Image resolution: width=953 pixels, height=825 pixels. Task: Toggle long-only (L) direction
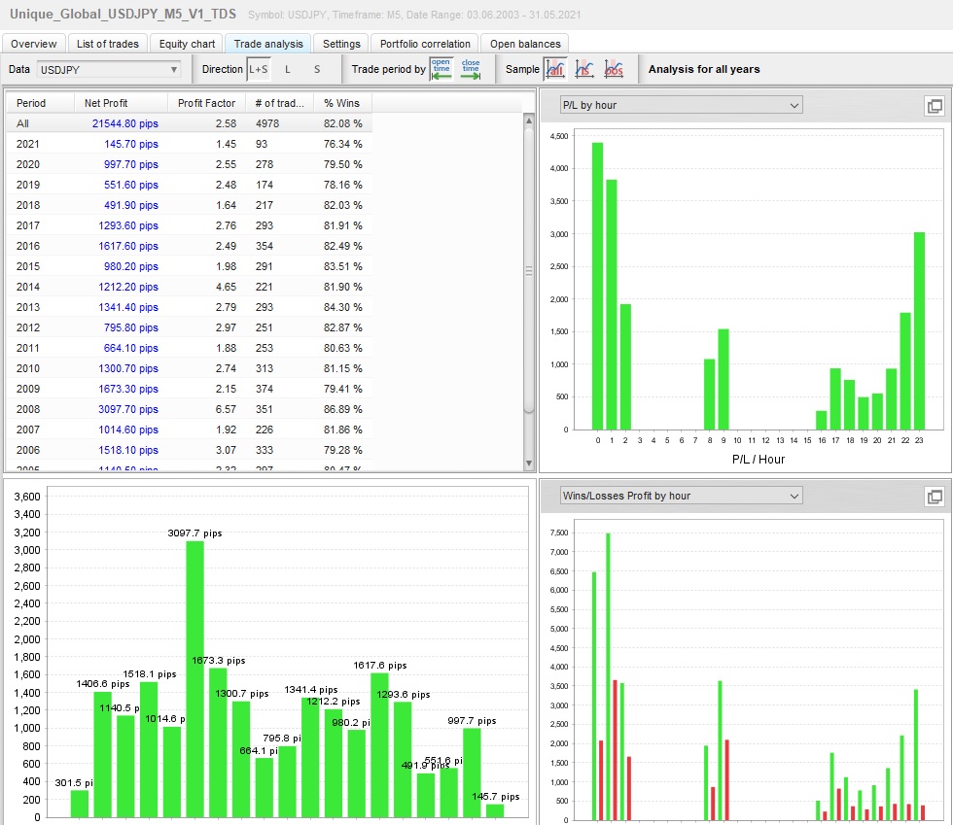287,69
